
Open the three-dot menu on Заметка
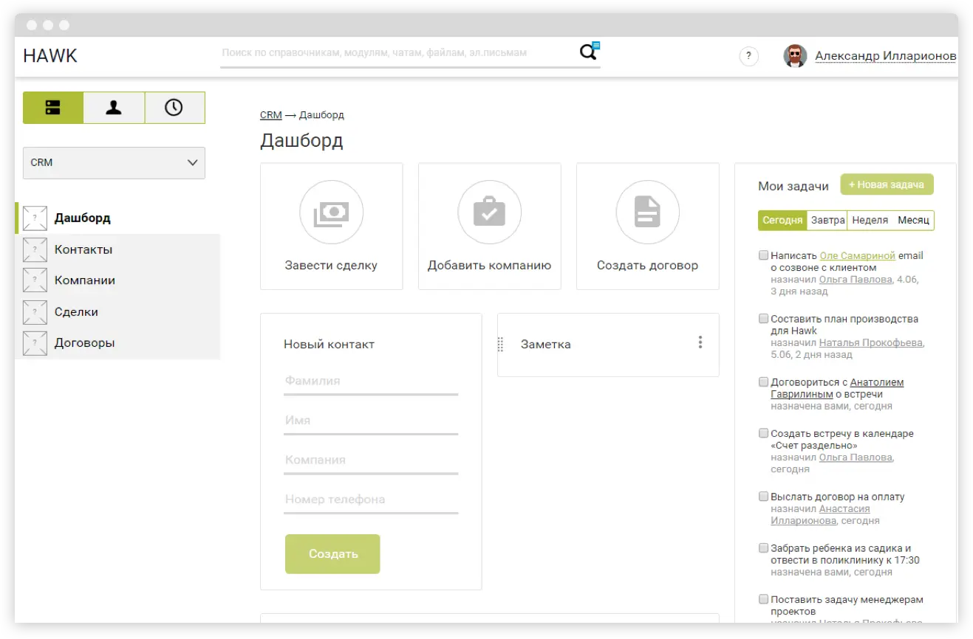tap(700, 342)
